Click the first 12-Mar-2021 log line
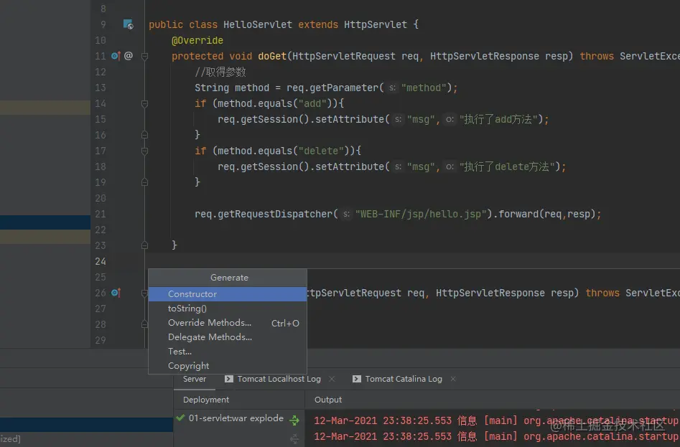This screenshot has height=447, width=680. [495, 420]
